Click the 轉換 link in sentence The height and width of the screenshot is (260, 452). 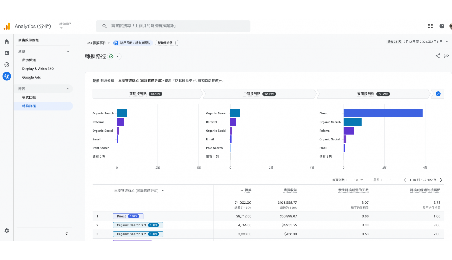click(x=96, y=81)
